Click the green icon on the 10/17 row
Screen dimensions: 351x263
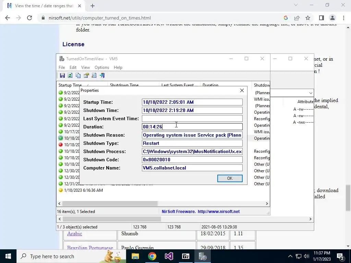[60, 131]
